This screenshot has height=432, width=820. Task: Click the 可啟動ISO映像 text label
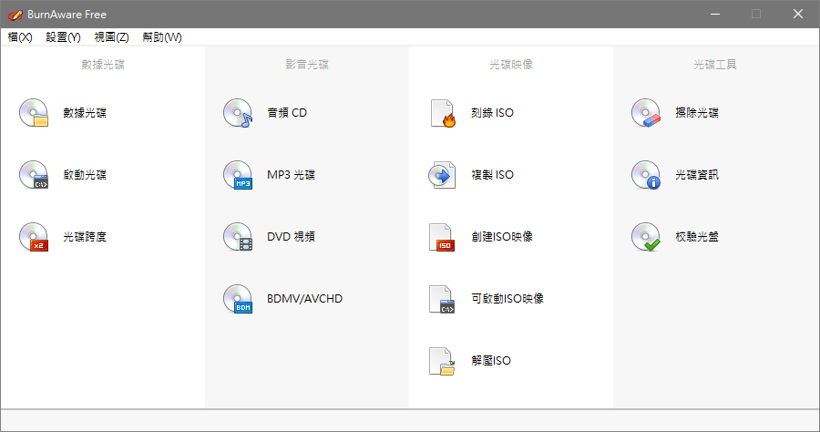click(507, 299)
